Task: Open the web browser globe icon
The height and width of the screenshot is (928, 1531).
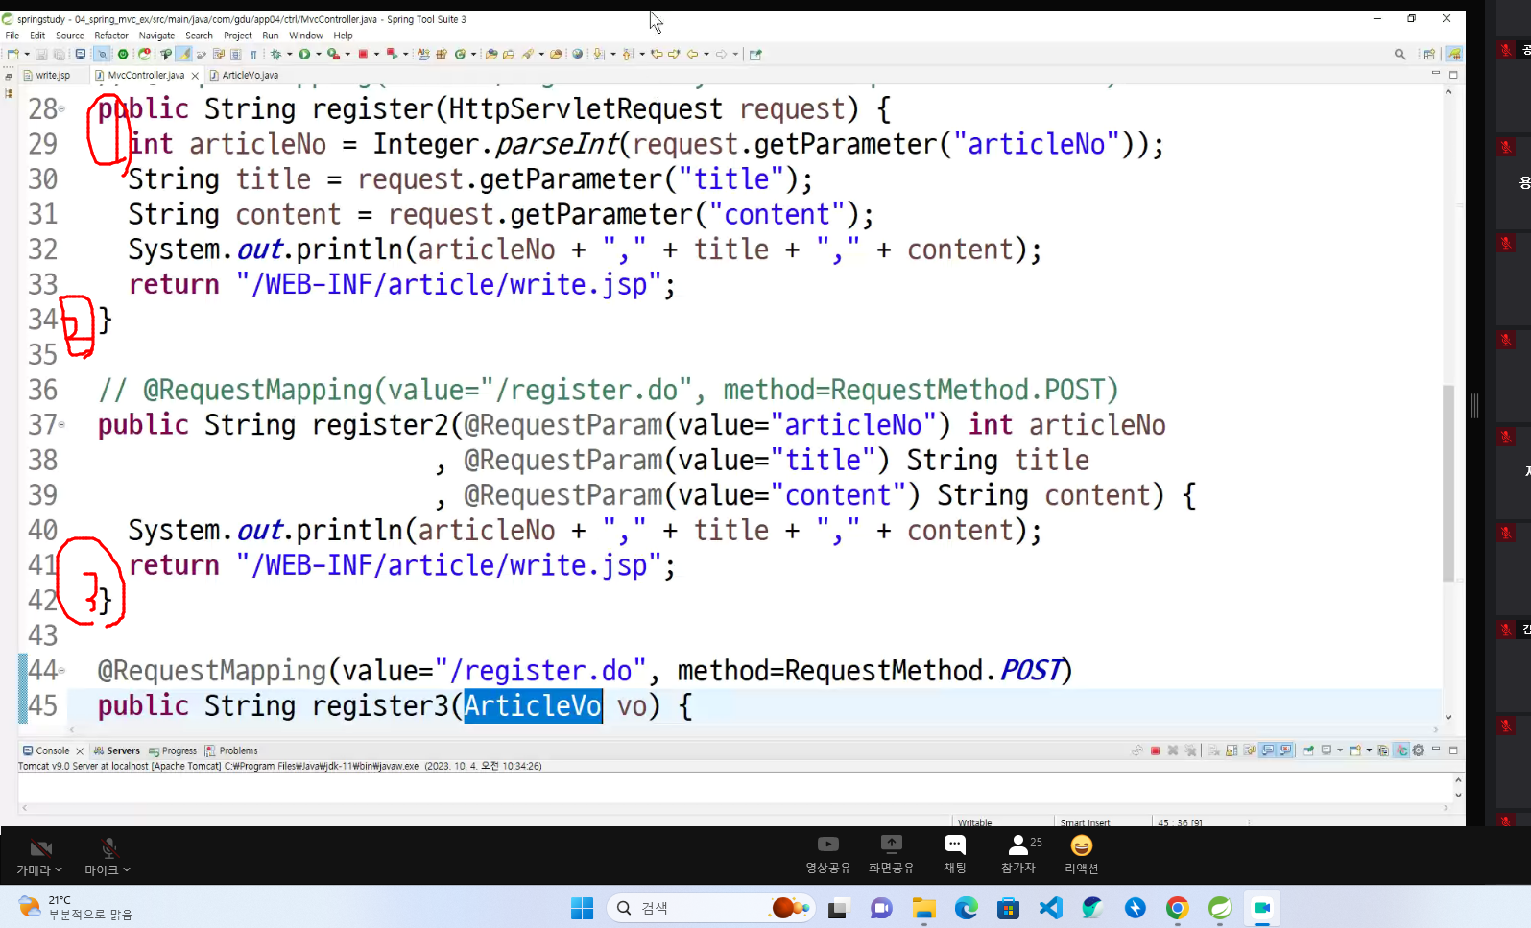Action: (x=578, y=55)
